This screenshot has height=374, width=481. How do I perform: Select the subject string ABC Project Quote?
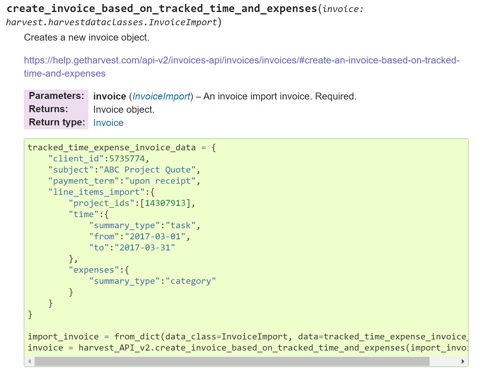tap(149, 170)
